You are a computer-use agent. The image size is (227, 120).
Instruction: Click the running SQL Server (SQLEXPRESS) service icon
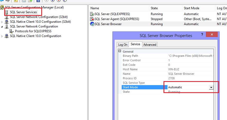(x=92, y=14)
